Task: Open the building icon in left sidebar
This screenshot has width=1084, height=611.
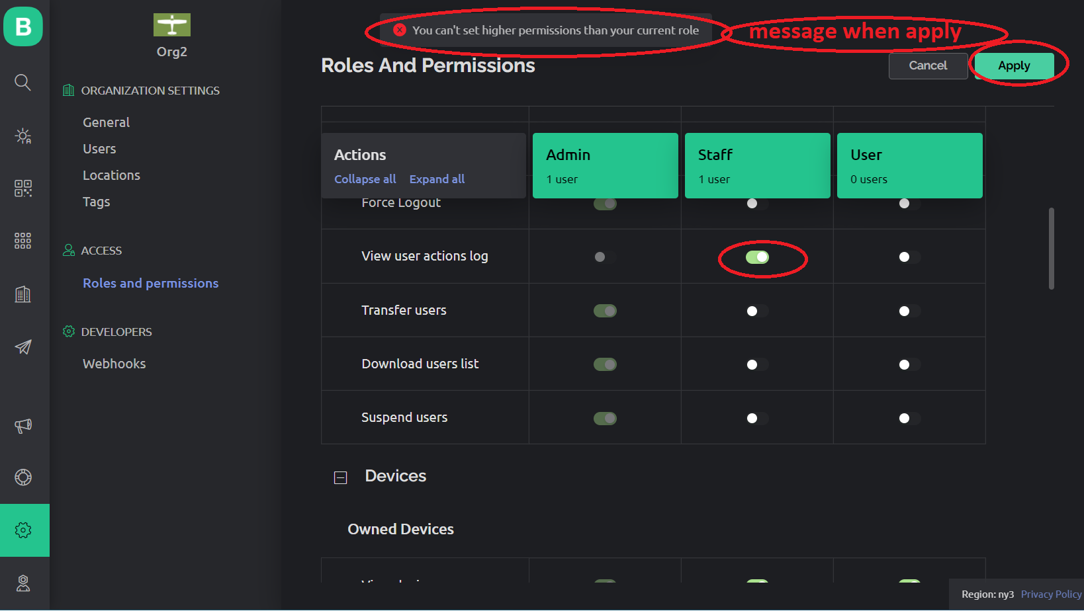Action: pyautogui.click(x=23, y=294)
